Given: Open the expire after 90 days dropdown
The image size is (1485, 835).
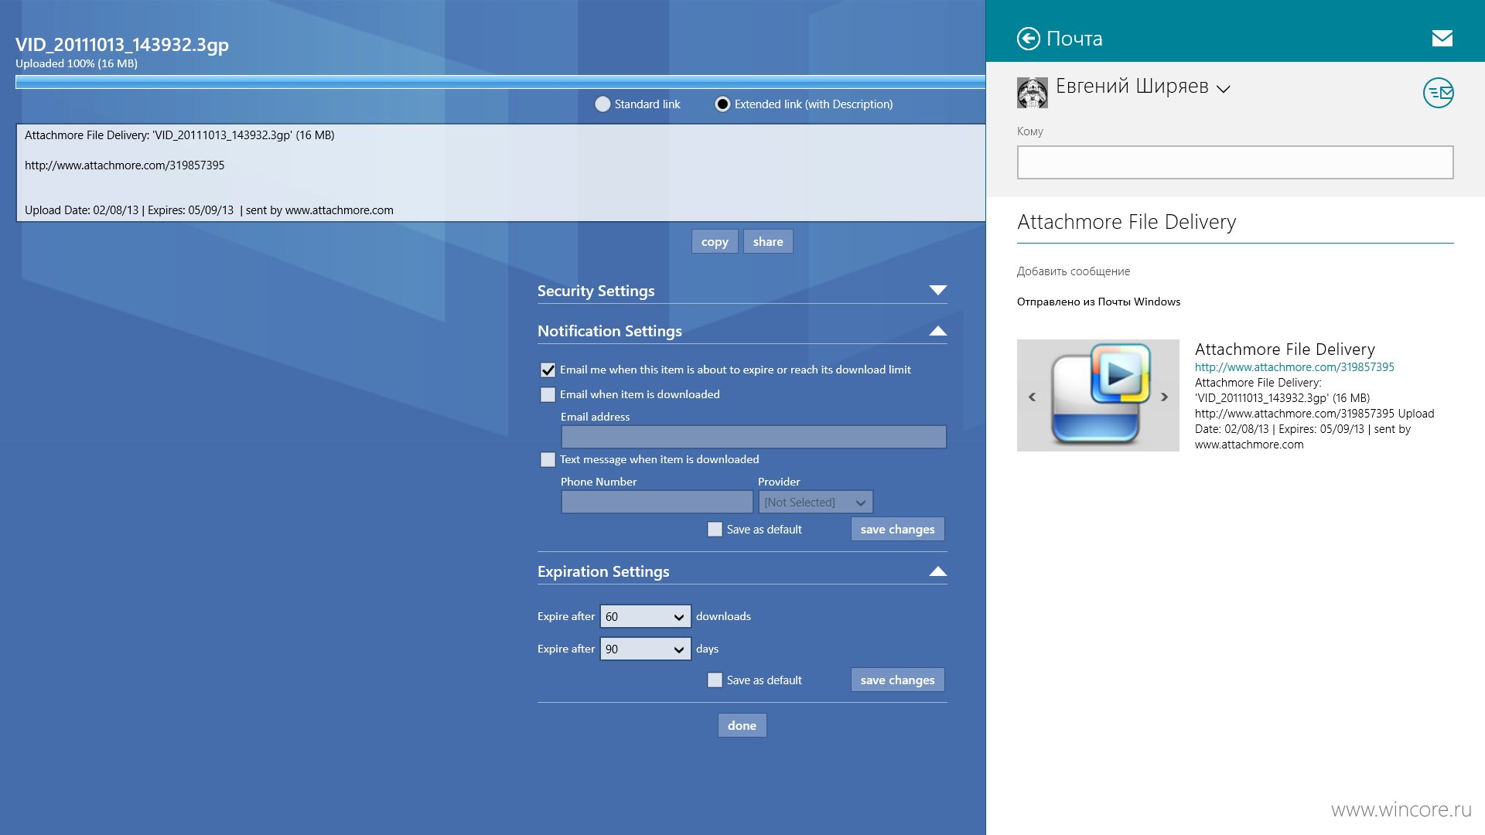Looking at the screenshot, I should pyautogui.click(x=645, y=649).
